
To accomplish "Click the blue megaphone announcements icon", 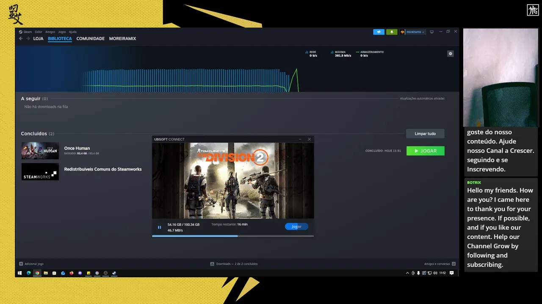I will [x=379, y=32].
